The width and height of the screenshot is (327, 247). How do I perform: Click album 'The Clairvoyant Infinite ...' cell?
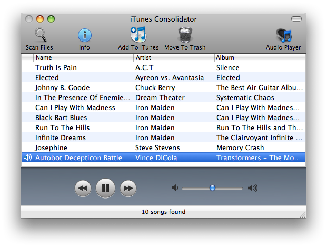[x=260, y=137]
